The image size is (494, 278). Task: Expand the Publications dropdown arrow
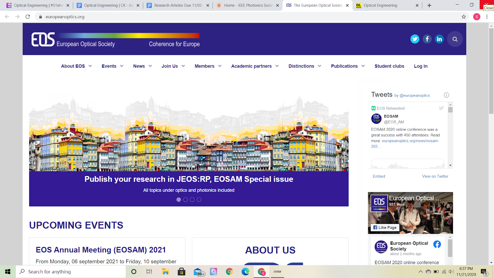[363, 66]
